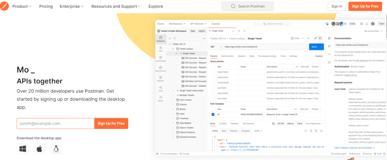Screen dimensions: 387x160
Task: Switch to the Authorization tab
Action: (x=227, y=56)
